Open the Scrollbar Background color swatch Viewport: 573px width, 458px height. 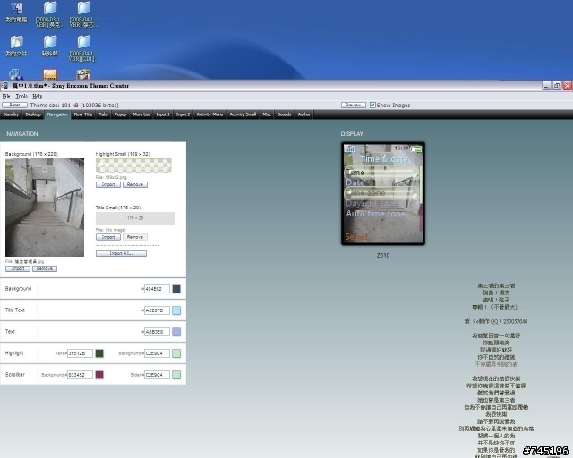(x=99, y=375)
